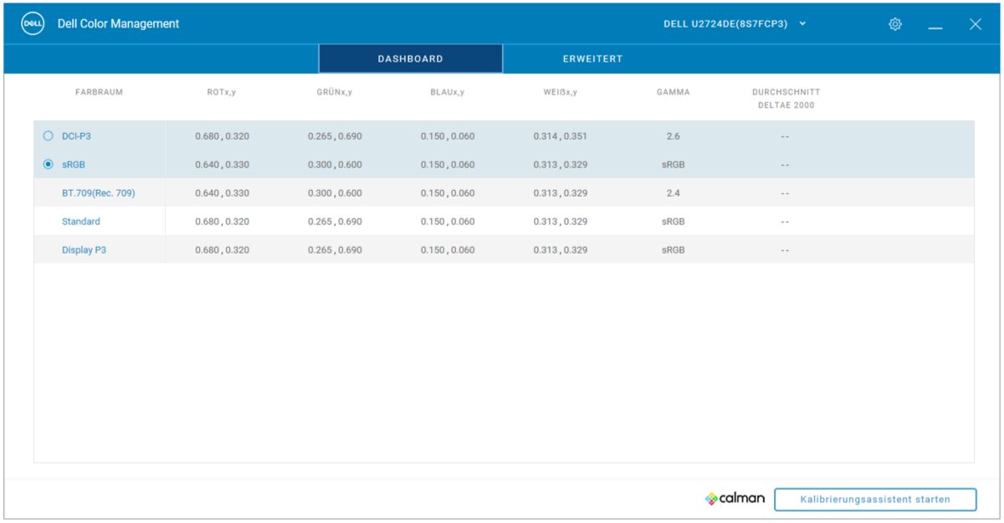Screen dimensions: 1004x523
Task: Click the Dell Color Management title text
Action: (x=118, y=24)
